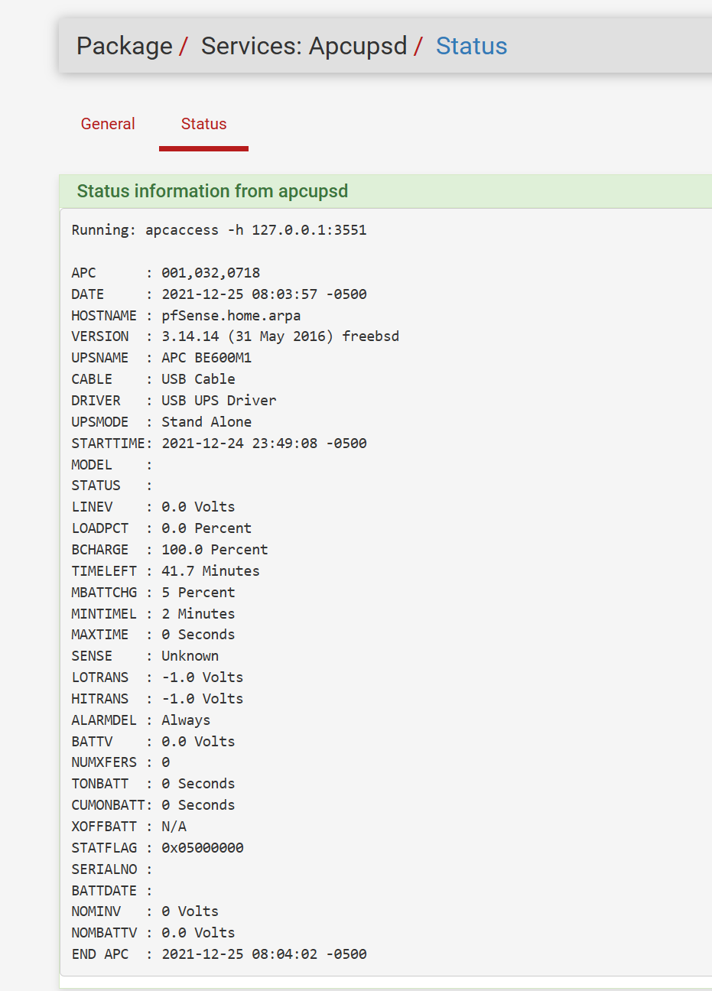Select the NOMINV value '0 Volts'
The height and width of the screenshot is (991, 712).
click(190, 911)
